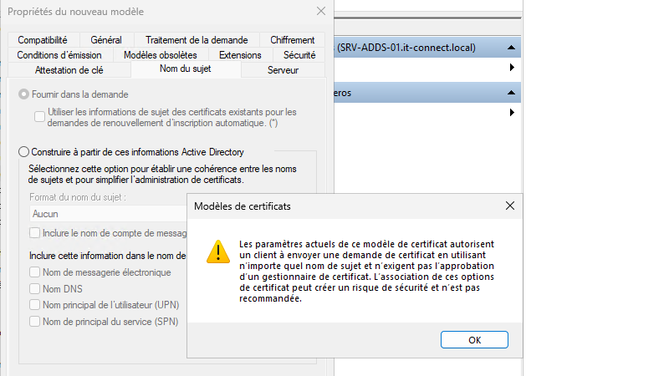Open the Extensions tab
669x376 pixels.
[240, 55]
